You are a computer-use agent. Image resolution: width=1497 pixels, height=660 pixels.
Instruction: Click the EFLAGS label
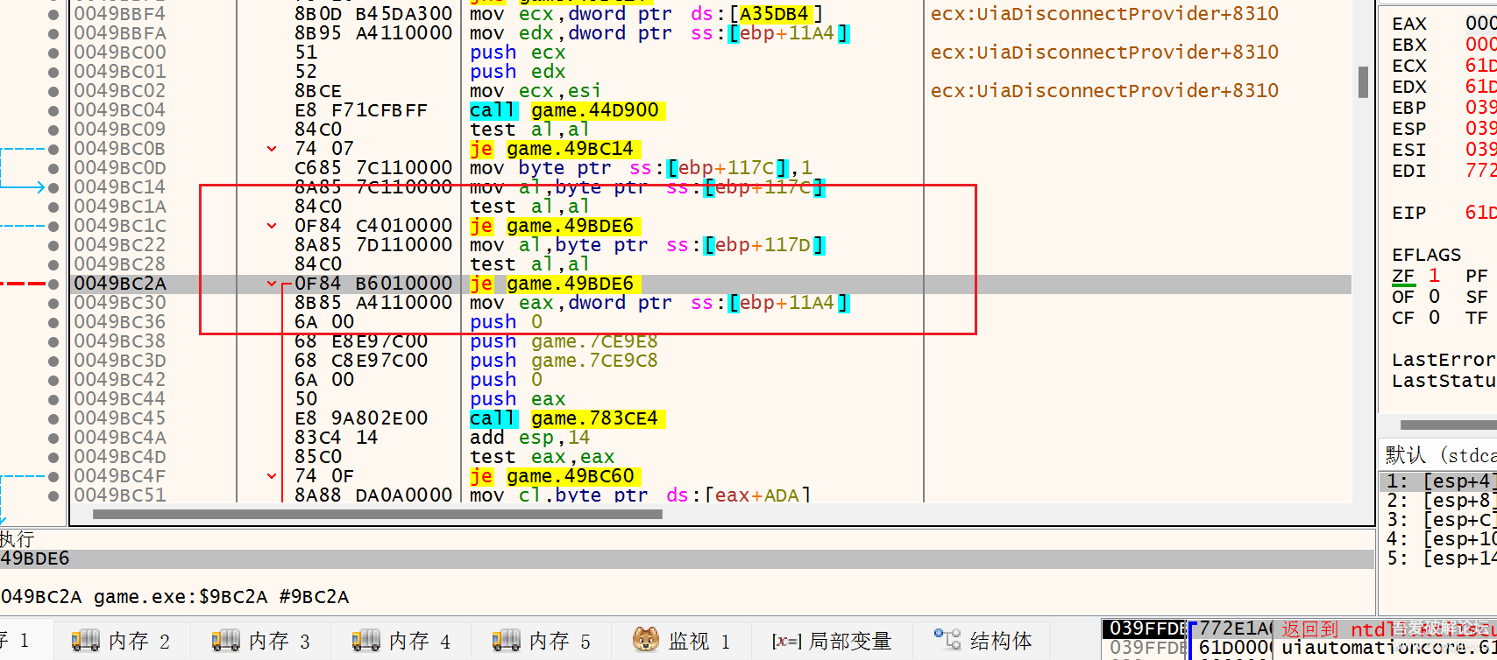pos(1426,255)
